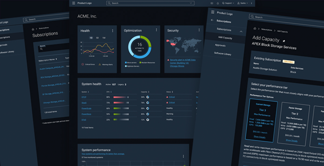The width and height of the screenshot is (324, 166).
Task: Click the security alert triangle icon
Action: (x=168, y=60)
